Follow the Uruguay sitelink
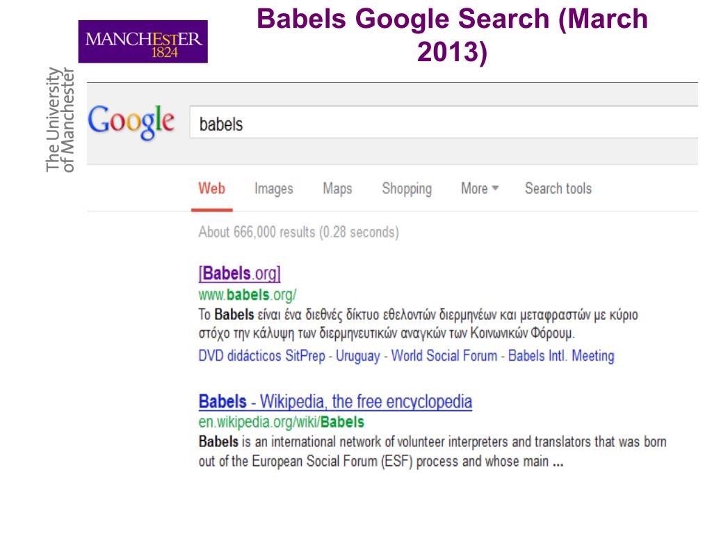Screen dimensions: 712x534 tap(358, 355)
